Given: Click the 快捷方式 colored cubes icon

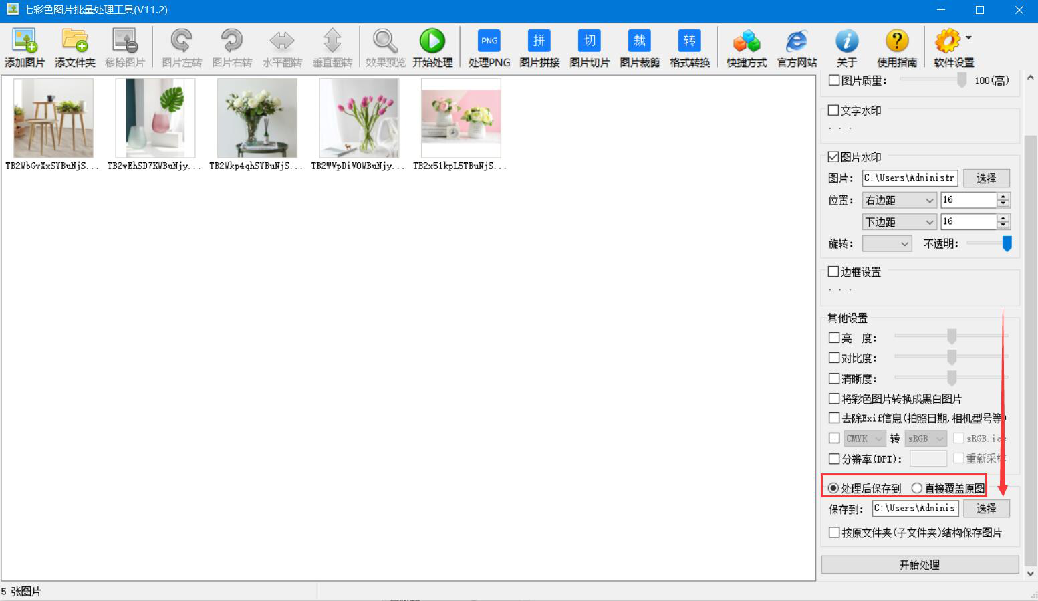Looking at the screenshot, I should tap(747, 41).
